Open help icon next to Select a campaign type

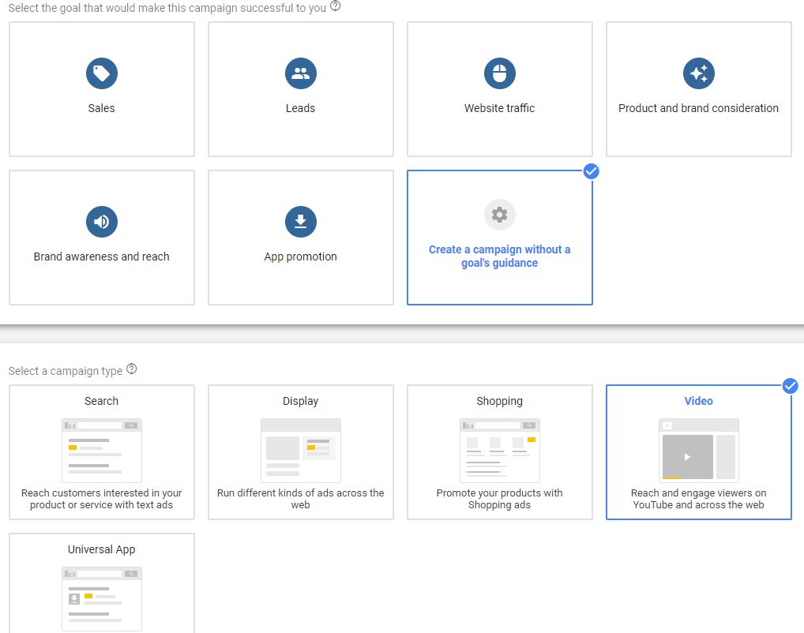(132, 369)
